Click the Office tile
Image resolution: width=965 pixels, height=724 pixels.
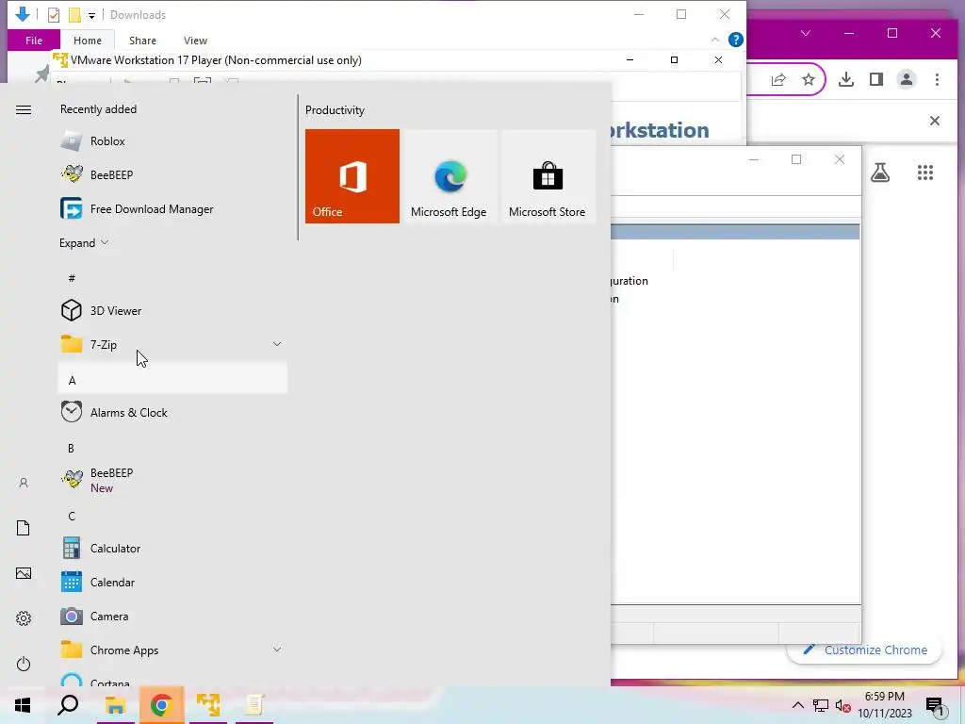[x=352, y=176]
